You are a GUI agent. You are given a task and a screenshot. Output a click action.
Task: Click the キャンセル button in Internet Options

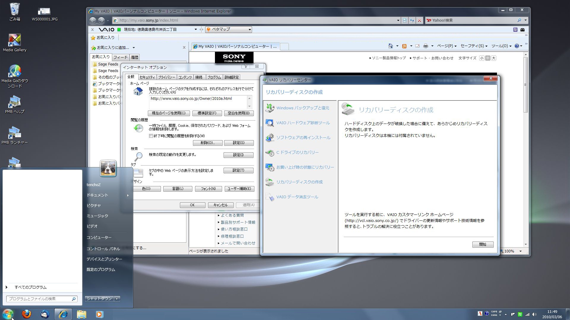[220, 205]
